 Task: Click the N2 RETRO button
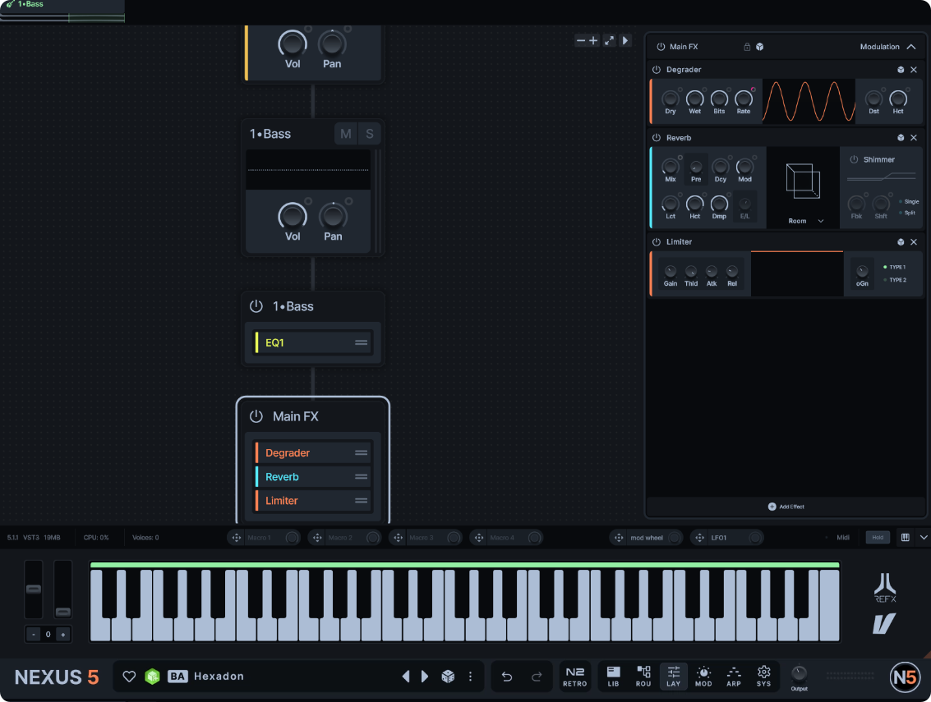[x=574, y=677]
